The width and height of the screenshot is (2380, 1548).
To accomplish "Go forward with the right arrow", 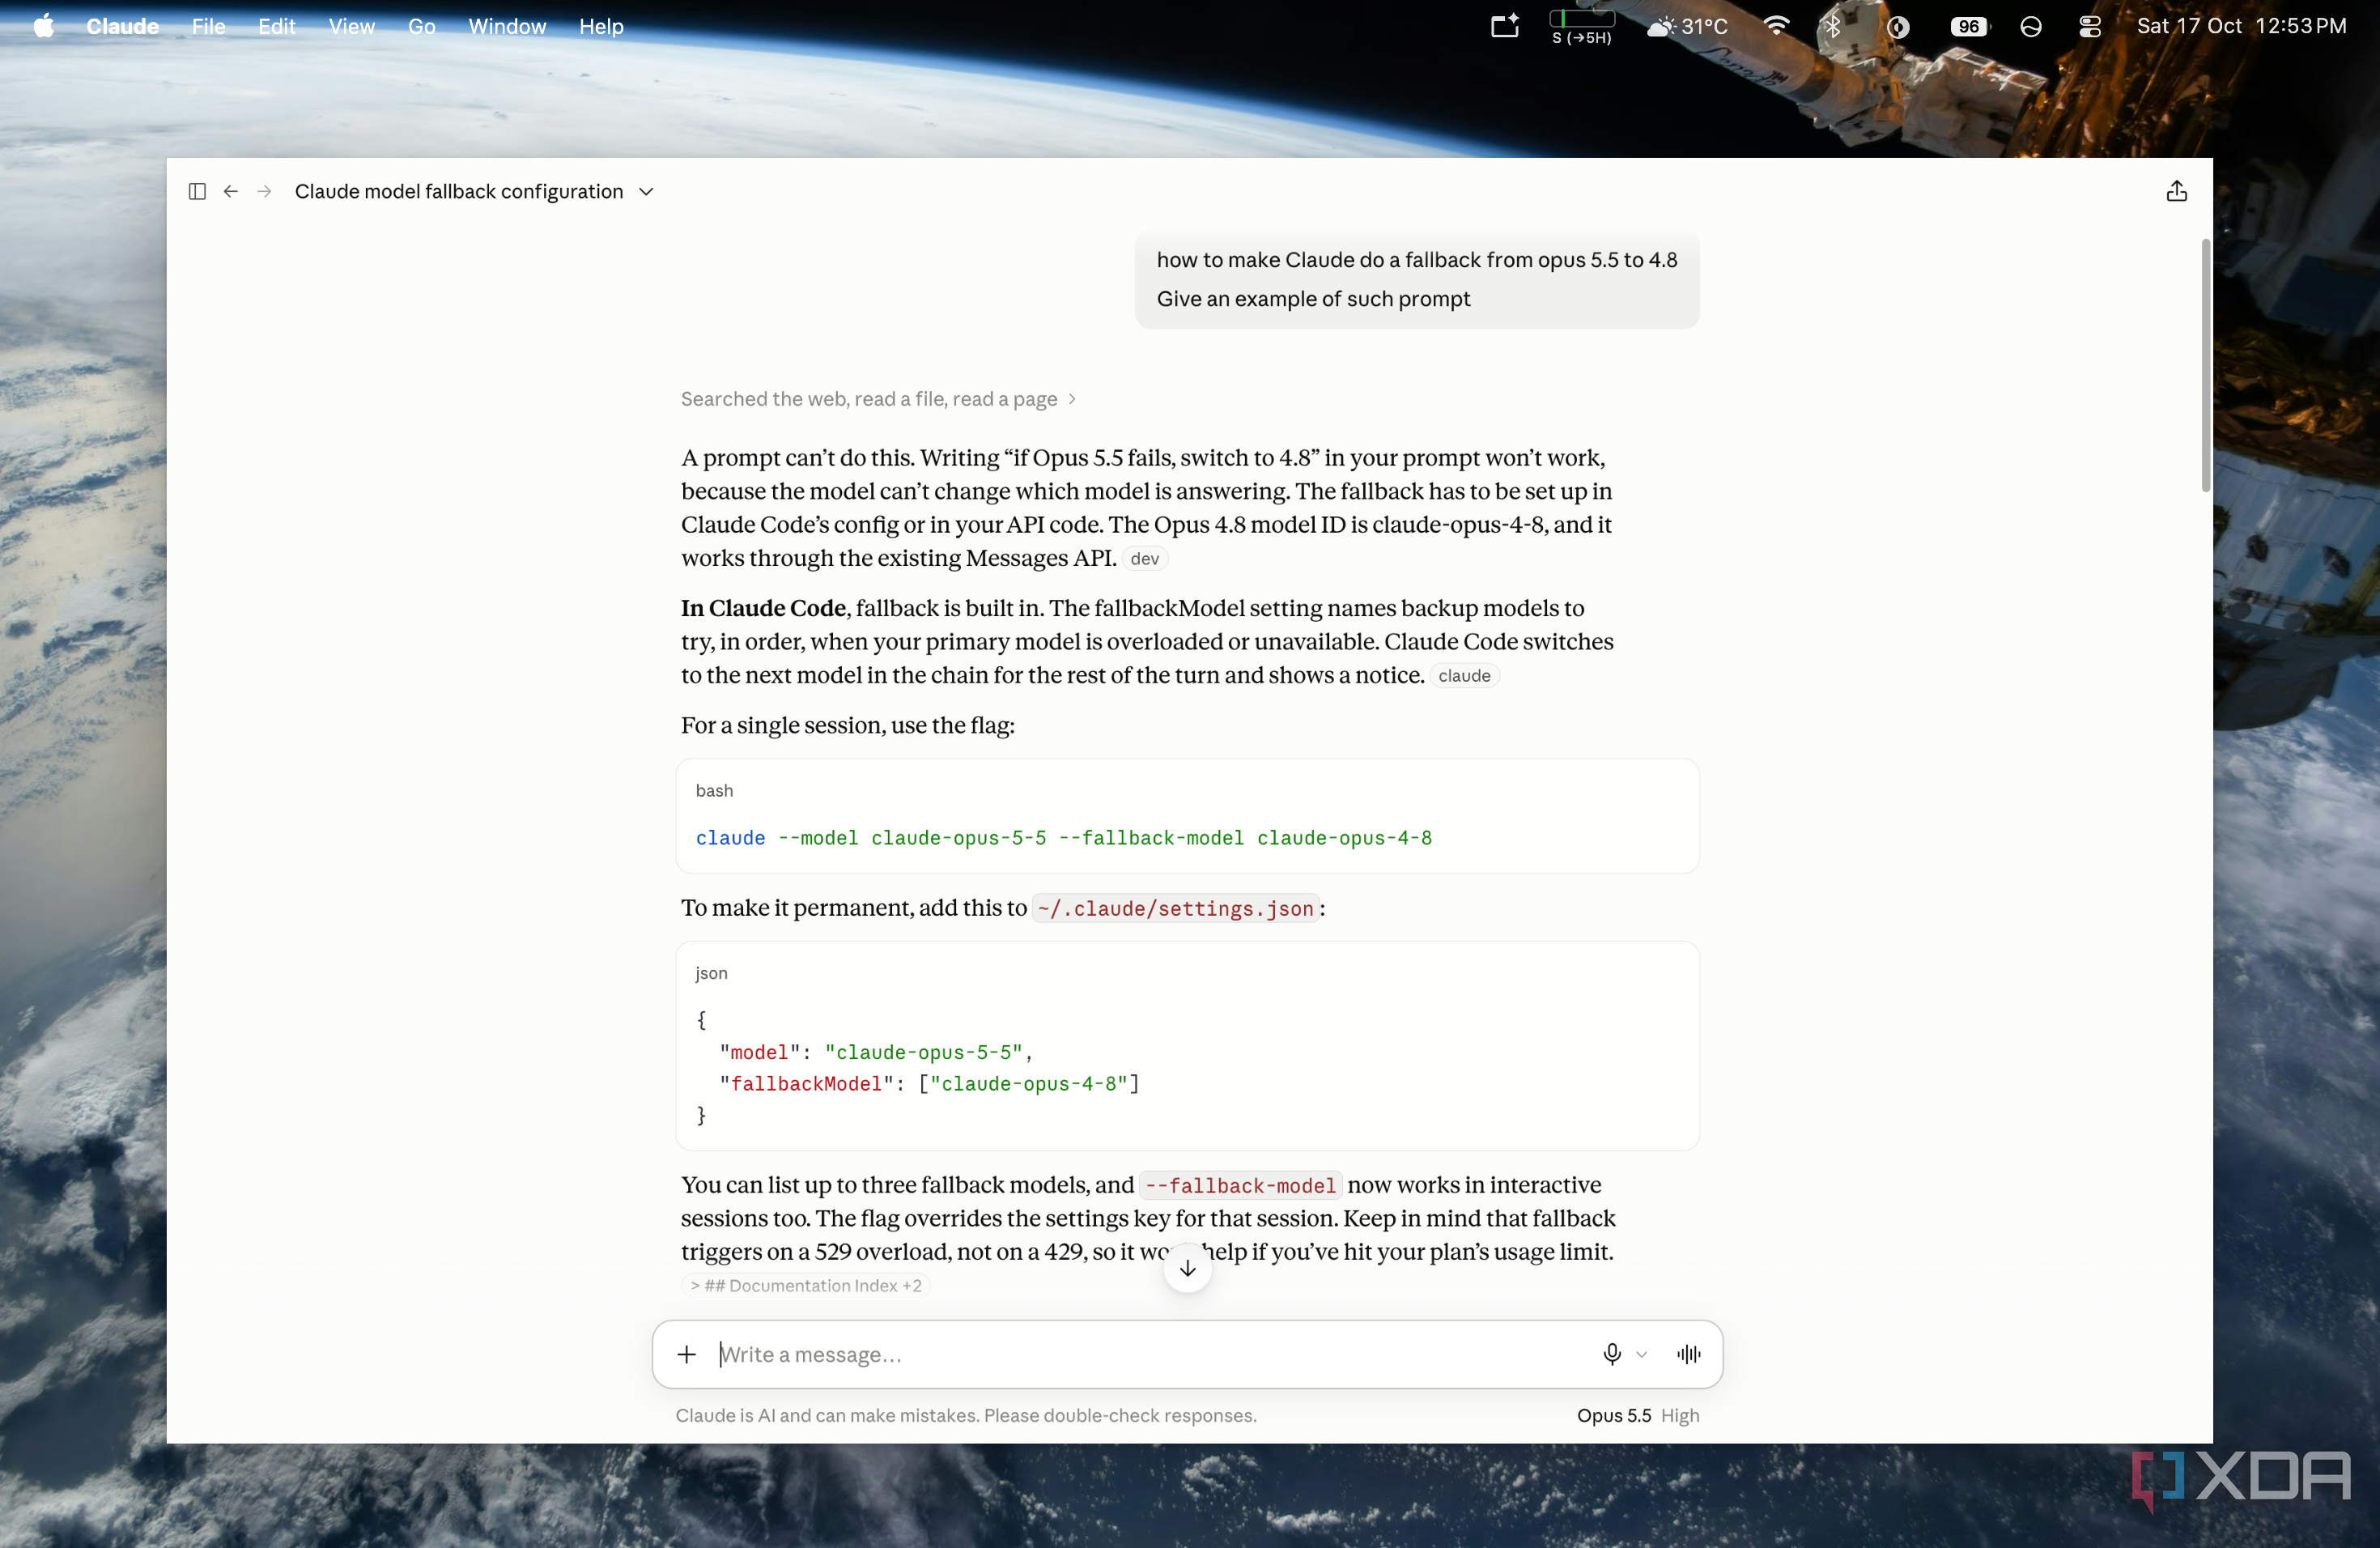I will click(x=264, y=191).
